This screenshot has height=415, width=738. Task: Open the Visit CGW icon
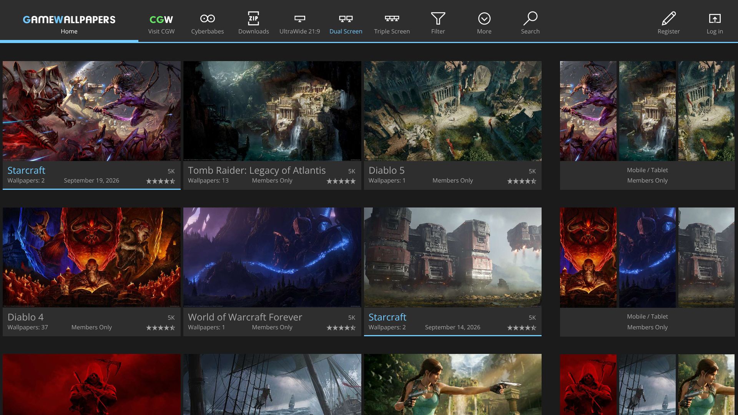pyautogui.click(x=161, y=19)
